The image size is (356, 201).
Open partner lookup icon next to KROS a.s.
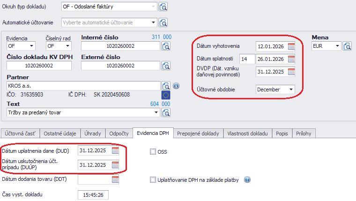166,86
